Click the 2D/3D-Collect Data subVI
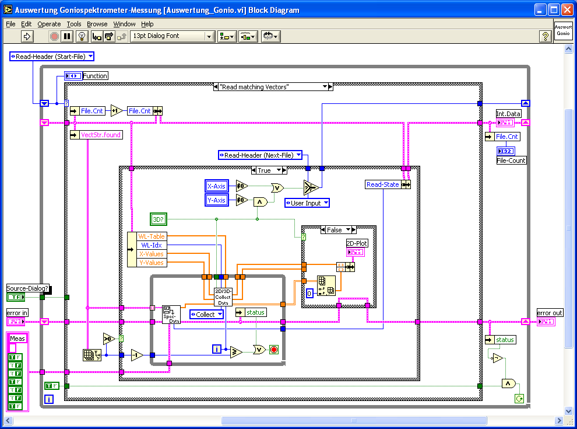 point(223,297)
